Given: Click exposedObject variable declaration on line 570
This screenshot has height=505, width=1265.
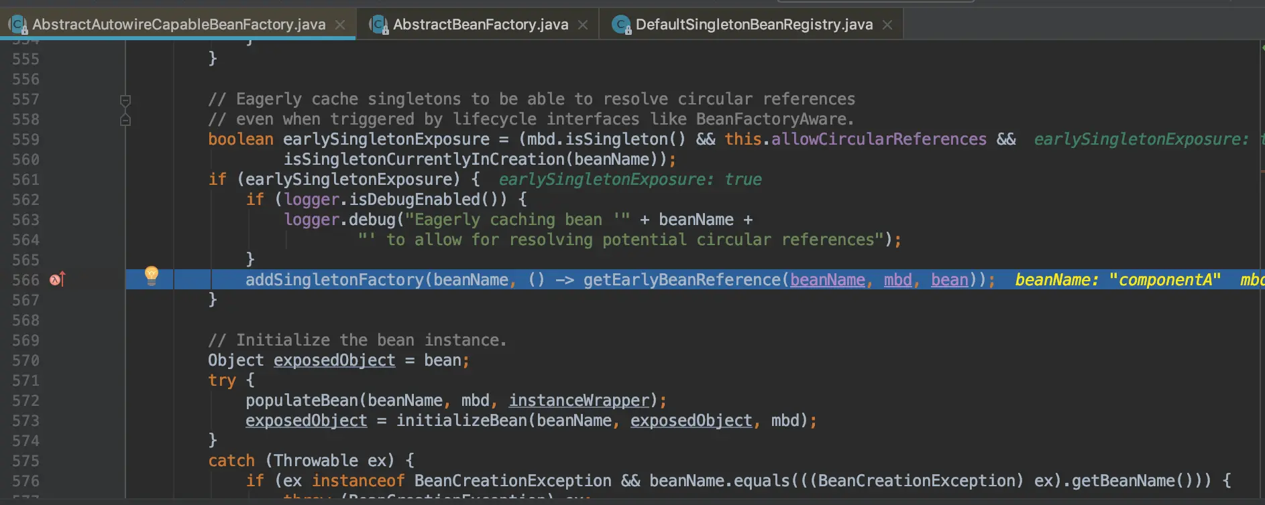Looking at the screenshot, I should click(x=335, y=360).
